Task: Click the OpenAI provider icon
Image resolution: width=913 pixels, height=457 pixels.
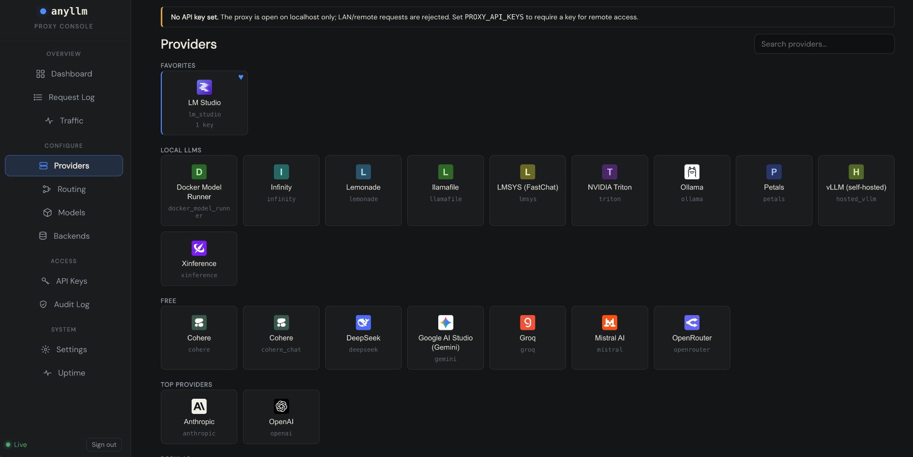Action: pos(281,406)
